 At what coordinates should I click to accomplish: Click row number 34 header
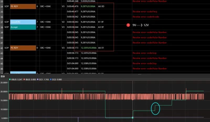(x=2, y=7)
